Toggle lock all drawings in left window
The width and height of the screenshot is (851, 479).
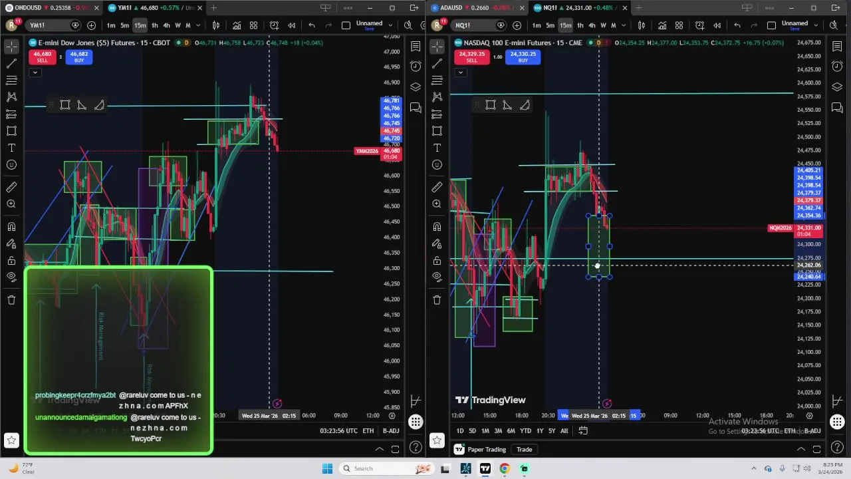[x=11, y=260]
